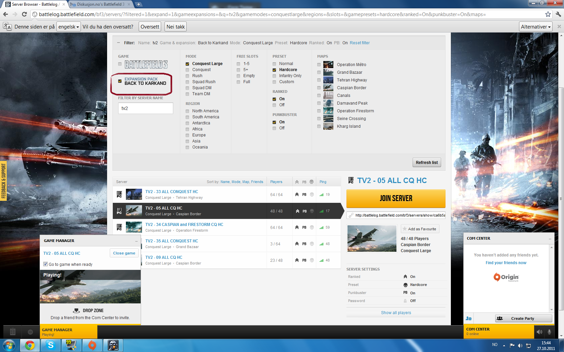Switch to Server Browser - Battlelog tab
This screenshot has width=564, height=352.
35,4
